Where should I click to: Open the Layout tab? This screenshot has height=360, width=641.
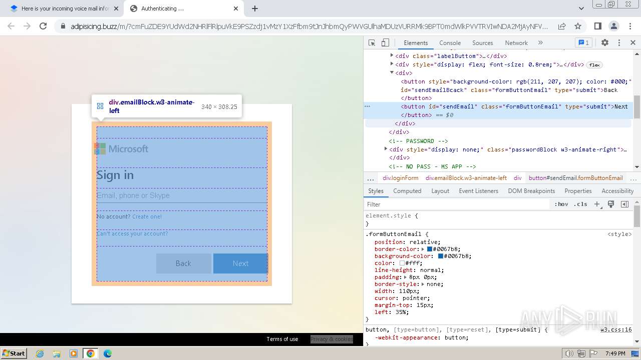(440, 191)
